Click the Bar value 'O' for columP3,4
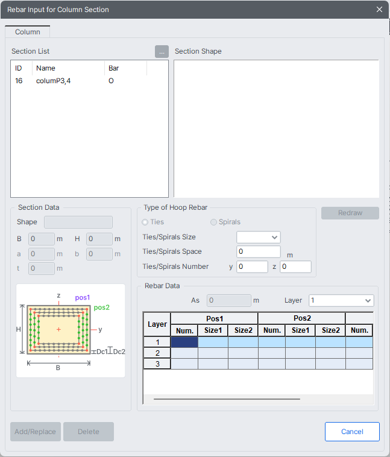 point(111,81)
